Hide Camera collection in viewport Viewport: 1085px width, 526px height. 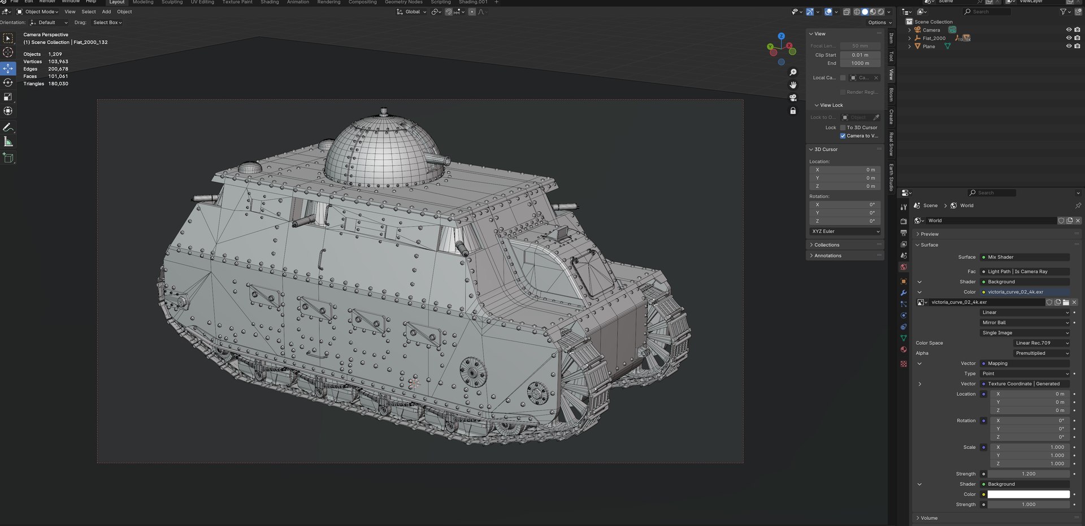point(1069,30)
